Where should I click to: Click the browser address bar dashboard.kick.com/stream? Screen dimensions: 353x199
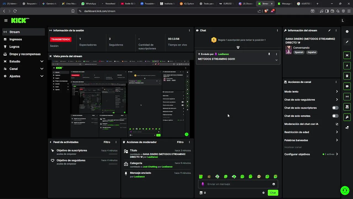point(167,11)
